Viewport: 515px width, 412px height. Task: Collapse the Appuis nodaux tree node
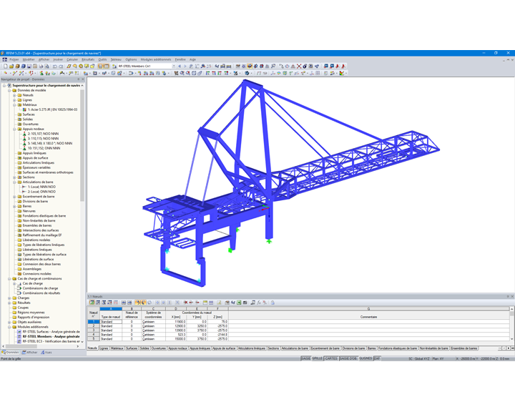(14, 129)
